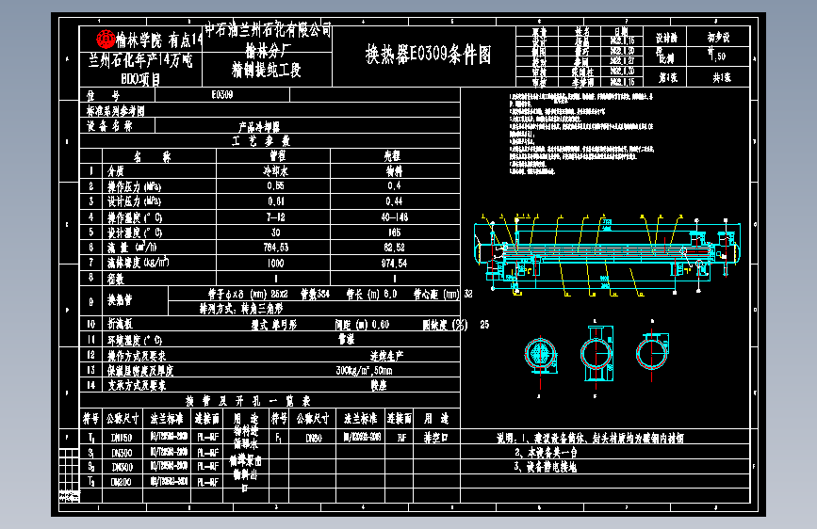817x529 pixels.
Task: Click the design temperature value 165
Action: tap(395, 232)
